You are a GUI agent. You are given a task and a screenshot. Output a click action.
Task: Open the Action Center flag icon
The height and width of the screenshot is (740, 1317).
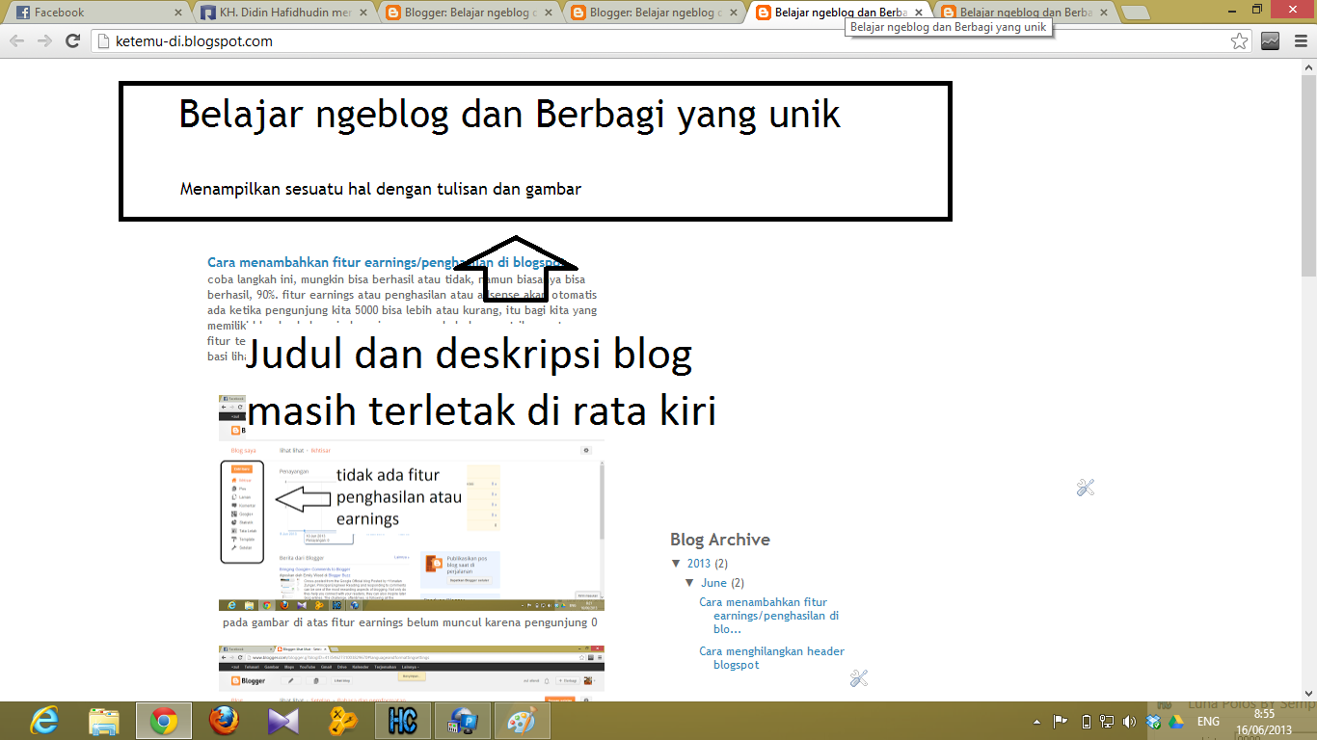[1060, 721]
